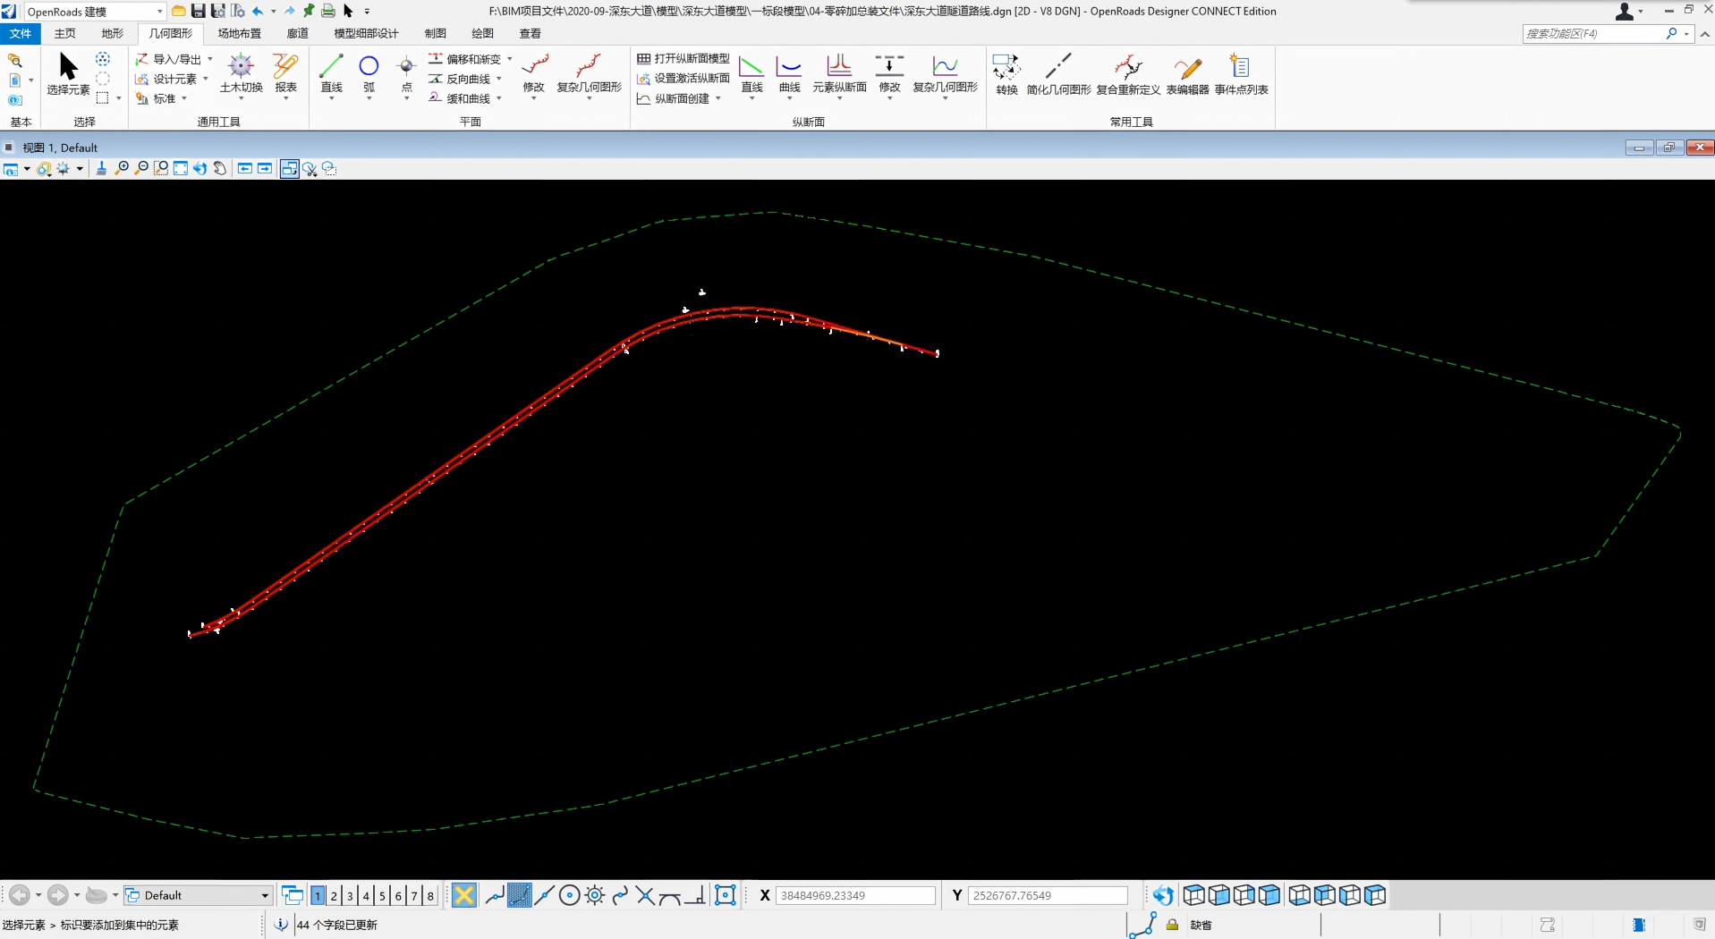
Task: Toggle the center snap mode button
Action: tap(569, 895)
